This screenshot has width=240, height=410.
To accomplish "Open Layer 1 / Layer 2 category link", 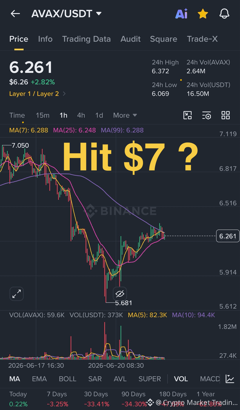I will tap(37, 94).
